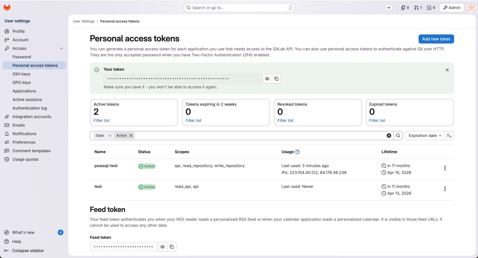Show the feed token with eye icon
The height and width of the screenshot is (258, 478).
(x=162, y=247)
